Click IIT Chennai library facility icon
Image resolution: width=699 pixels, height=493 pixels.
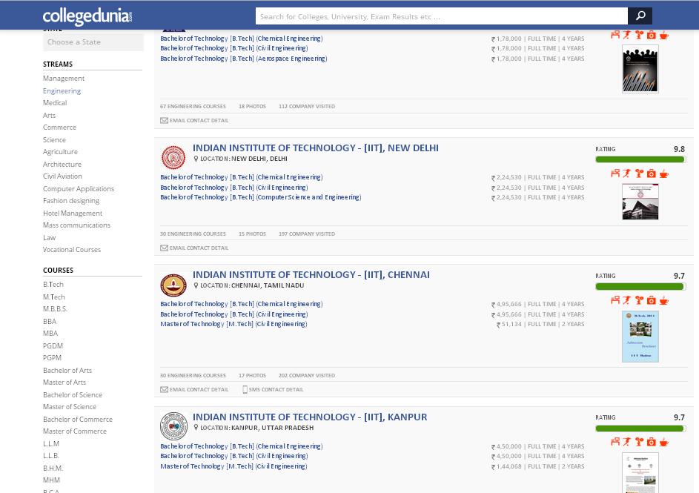coord(615,300)
